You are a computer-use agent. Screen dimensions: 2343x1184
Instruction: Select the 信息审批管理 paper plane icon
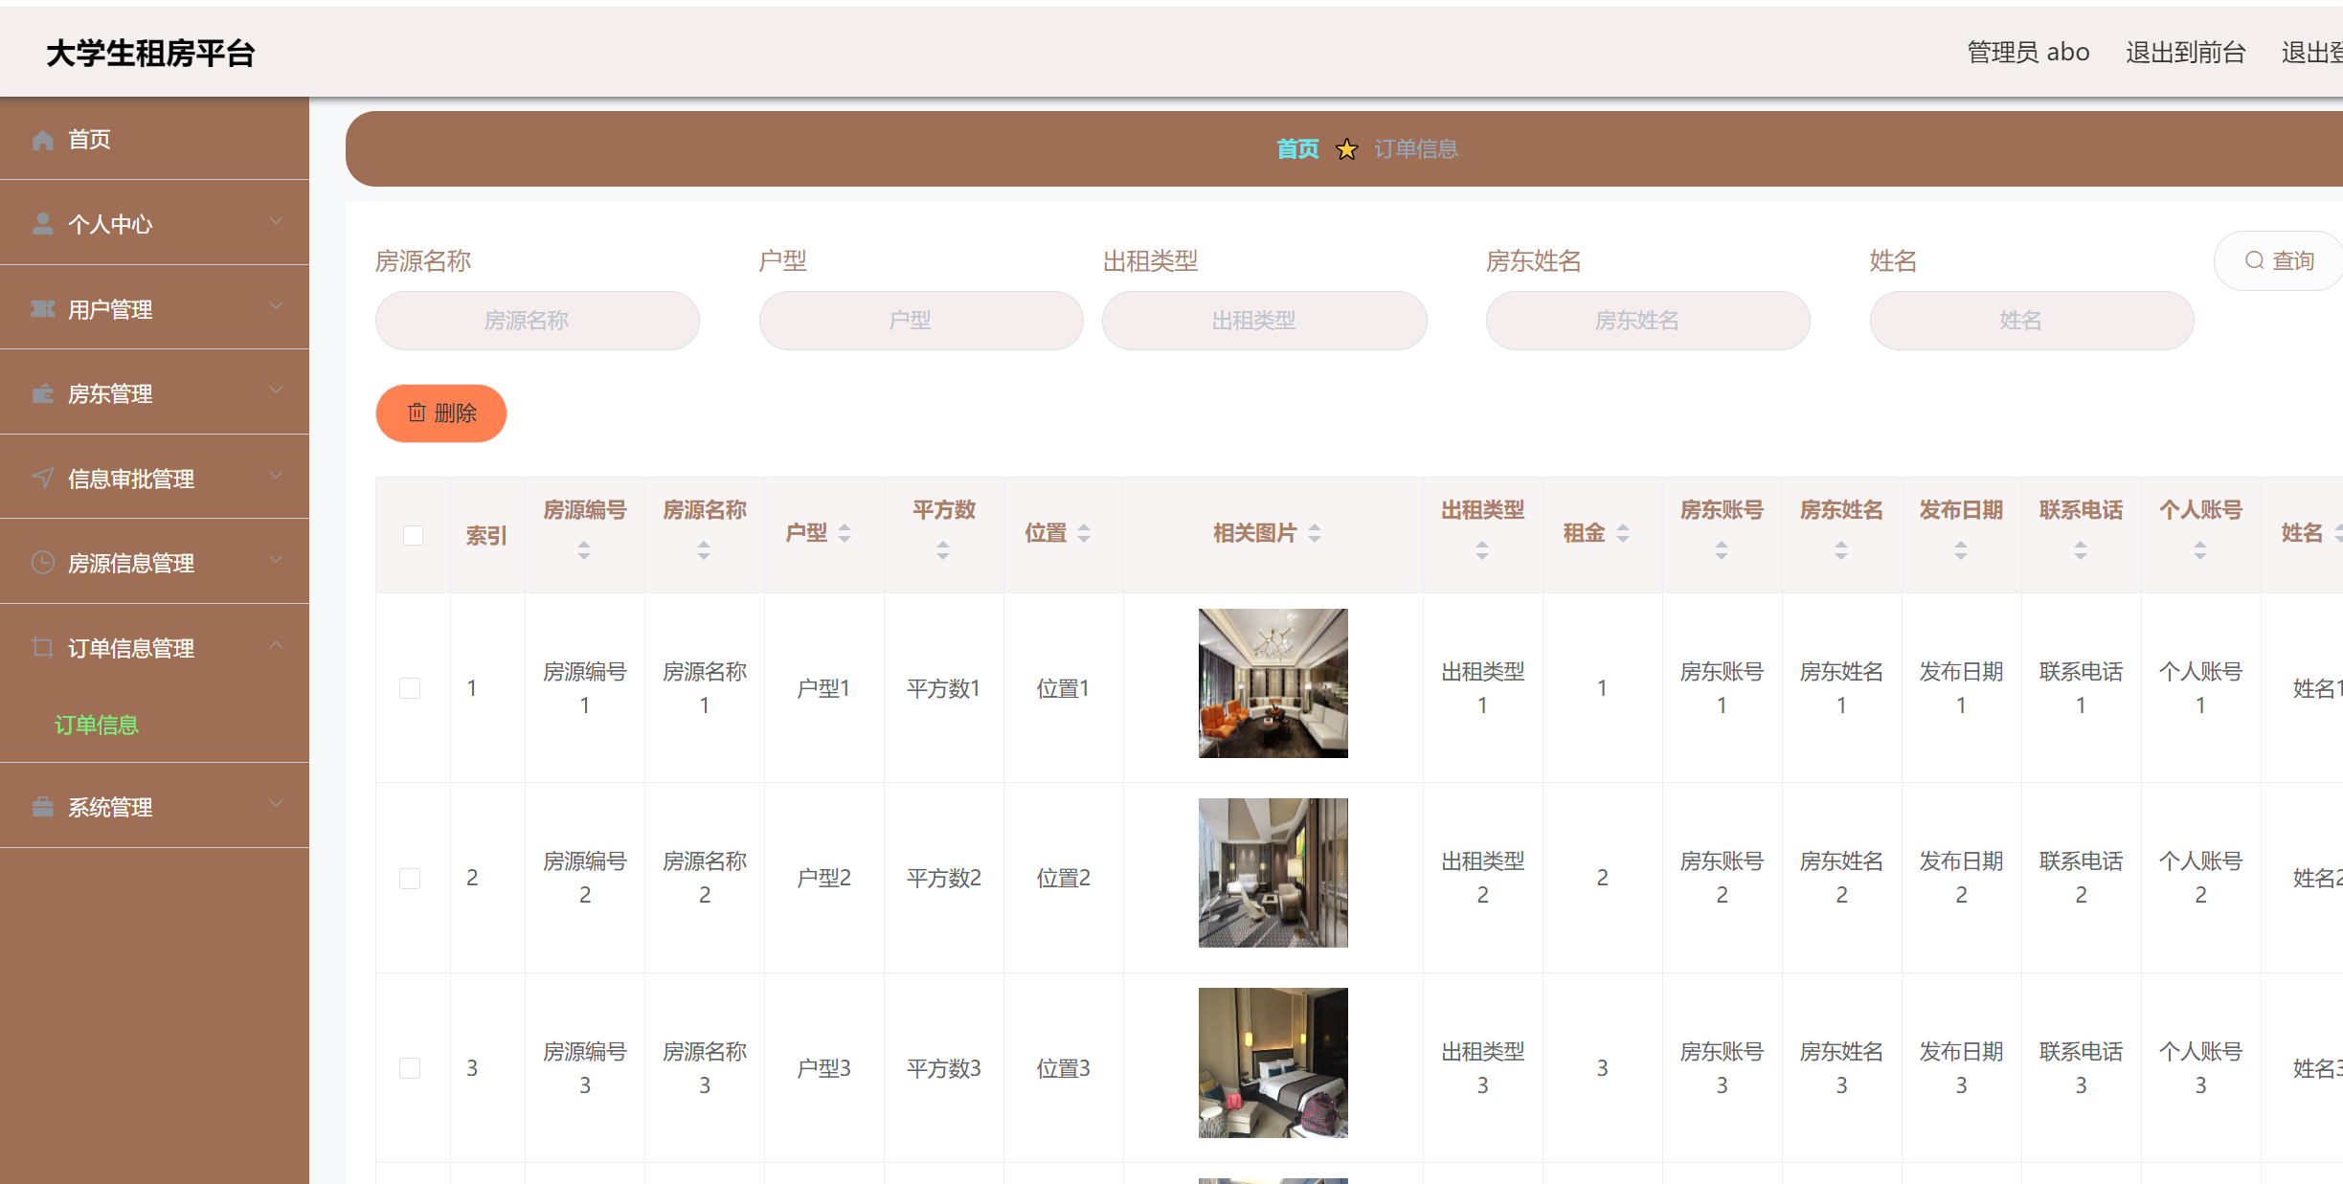[x=42, y=477]
